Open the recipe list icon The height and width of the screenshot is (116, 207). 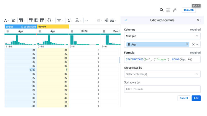pyautogui.click(x=168, y=10)
